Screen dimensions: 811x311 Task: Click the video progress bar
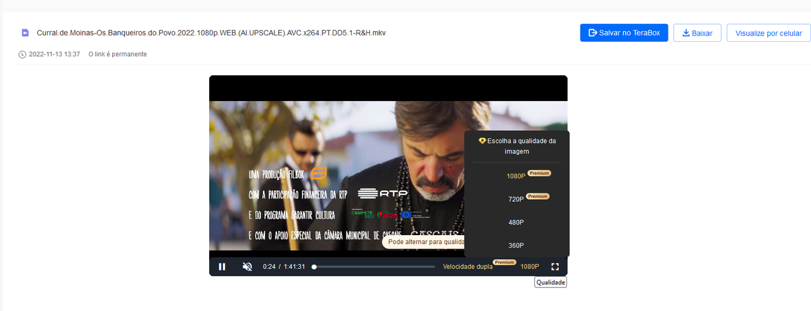[374, 267]
